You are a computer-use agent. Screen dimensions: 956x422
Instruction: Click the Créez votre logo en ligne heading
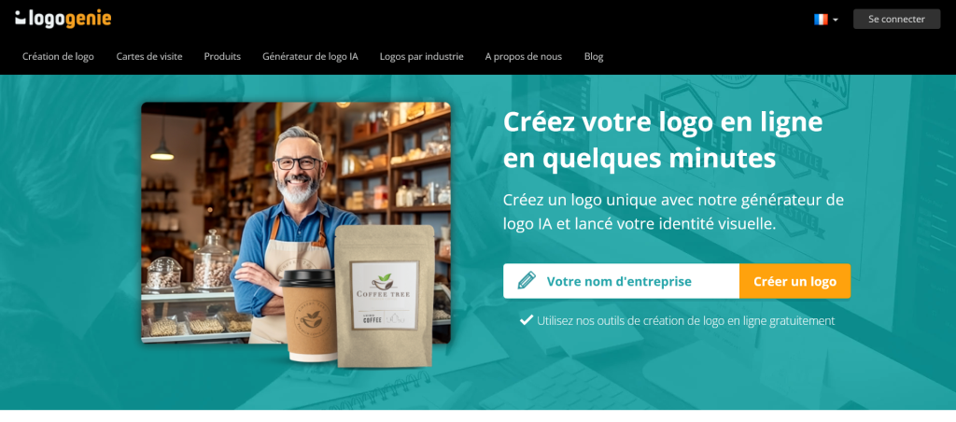point(663,141)
